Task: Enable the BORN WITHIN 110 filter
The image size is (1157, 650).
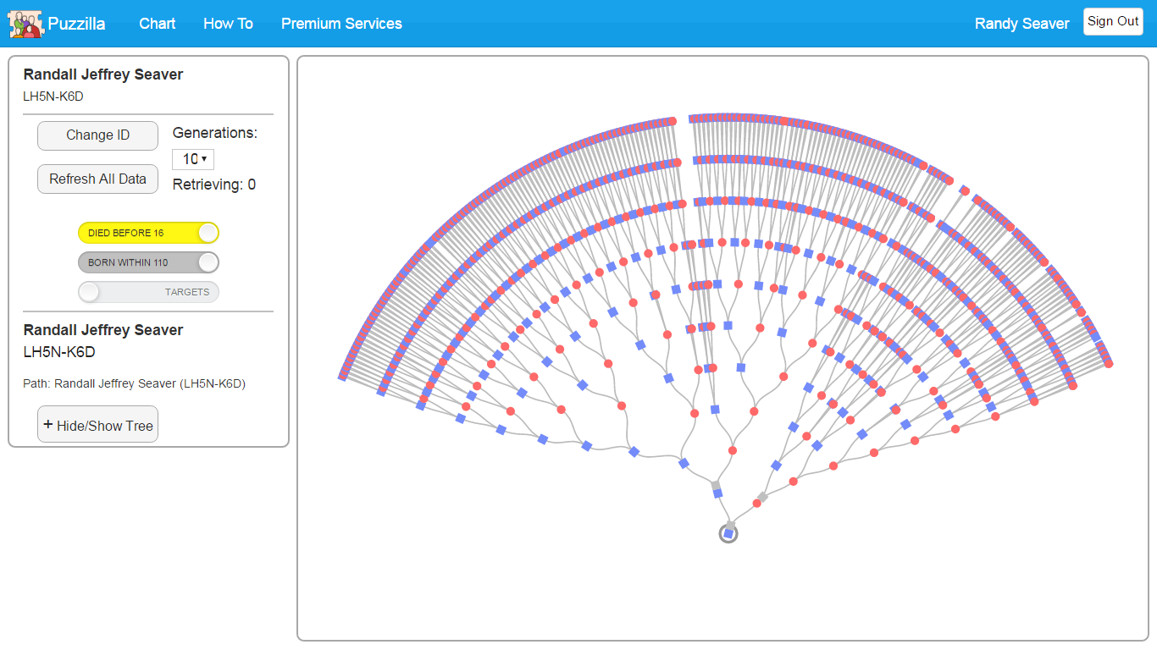Action: [x=148, y=262]
